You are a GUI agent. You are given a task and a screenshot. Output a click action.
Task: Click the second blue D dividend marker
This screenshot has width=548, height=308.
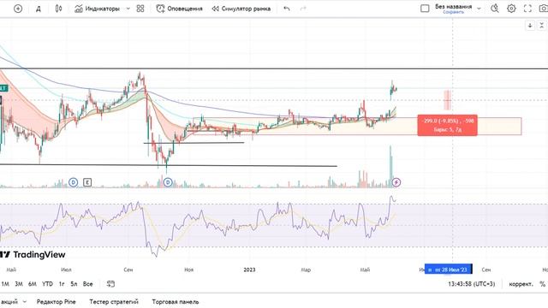pyautogui.click(x=168, y=182)
